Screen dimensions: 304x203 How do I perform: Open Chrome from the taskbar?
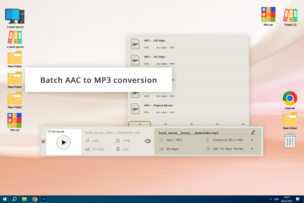[35, 199]
